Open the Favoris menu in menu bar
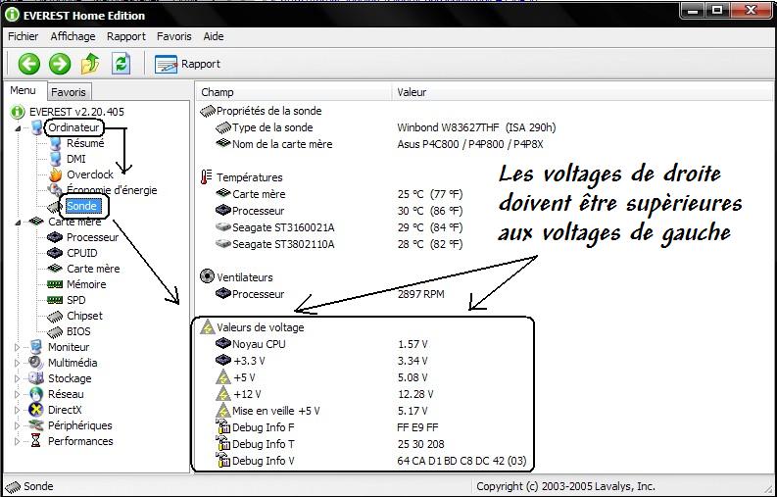The width and height of the screenshot is (777, 497). 175,36
